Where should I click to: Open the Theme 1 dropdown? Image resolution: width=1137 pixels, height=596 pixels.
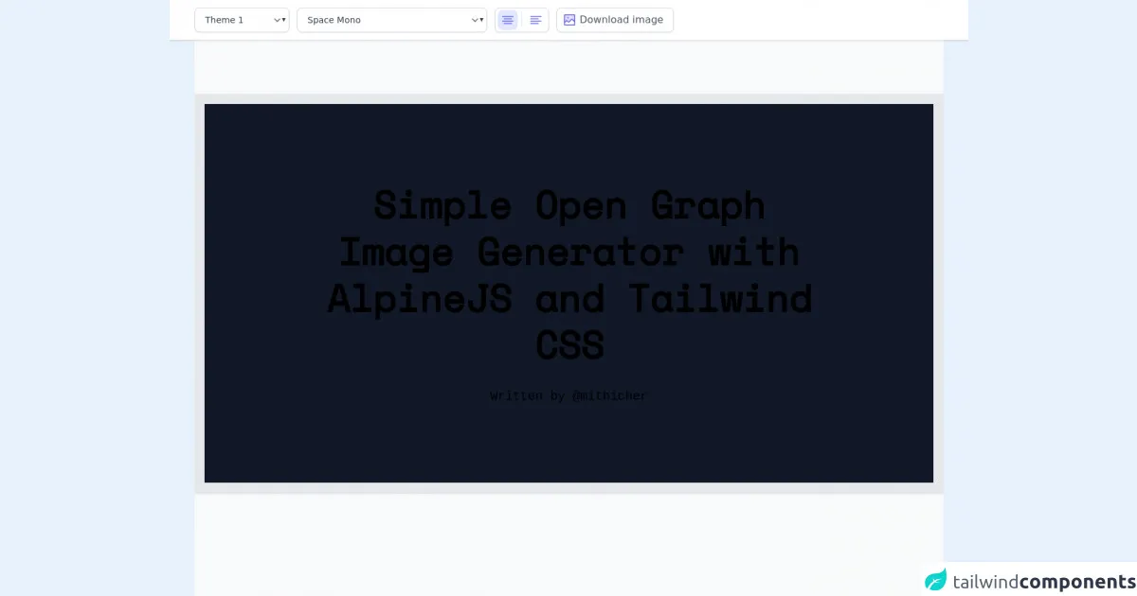237,20
